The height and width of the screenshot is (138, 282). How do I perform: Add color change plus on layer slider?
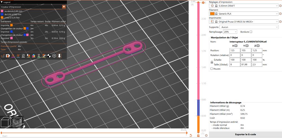pos(203,3)
